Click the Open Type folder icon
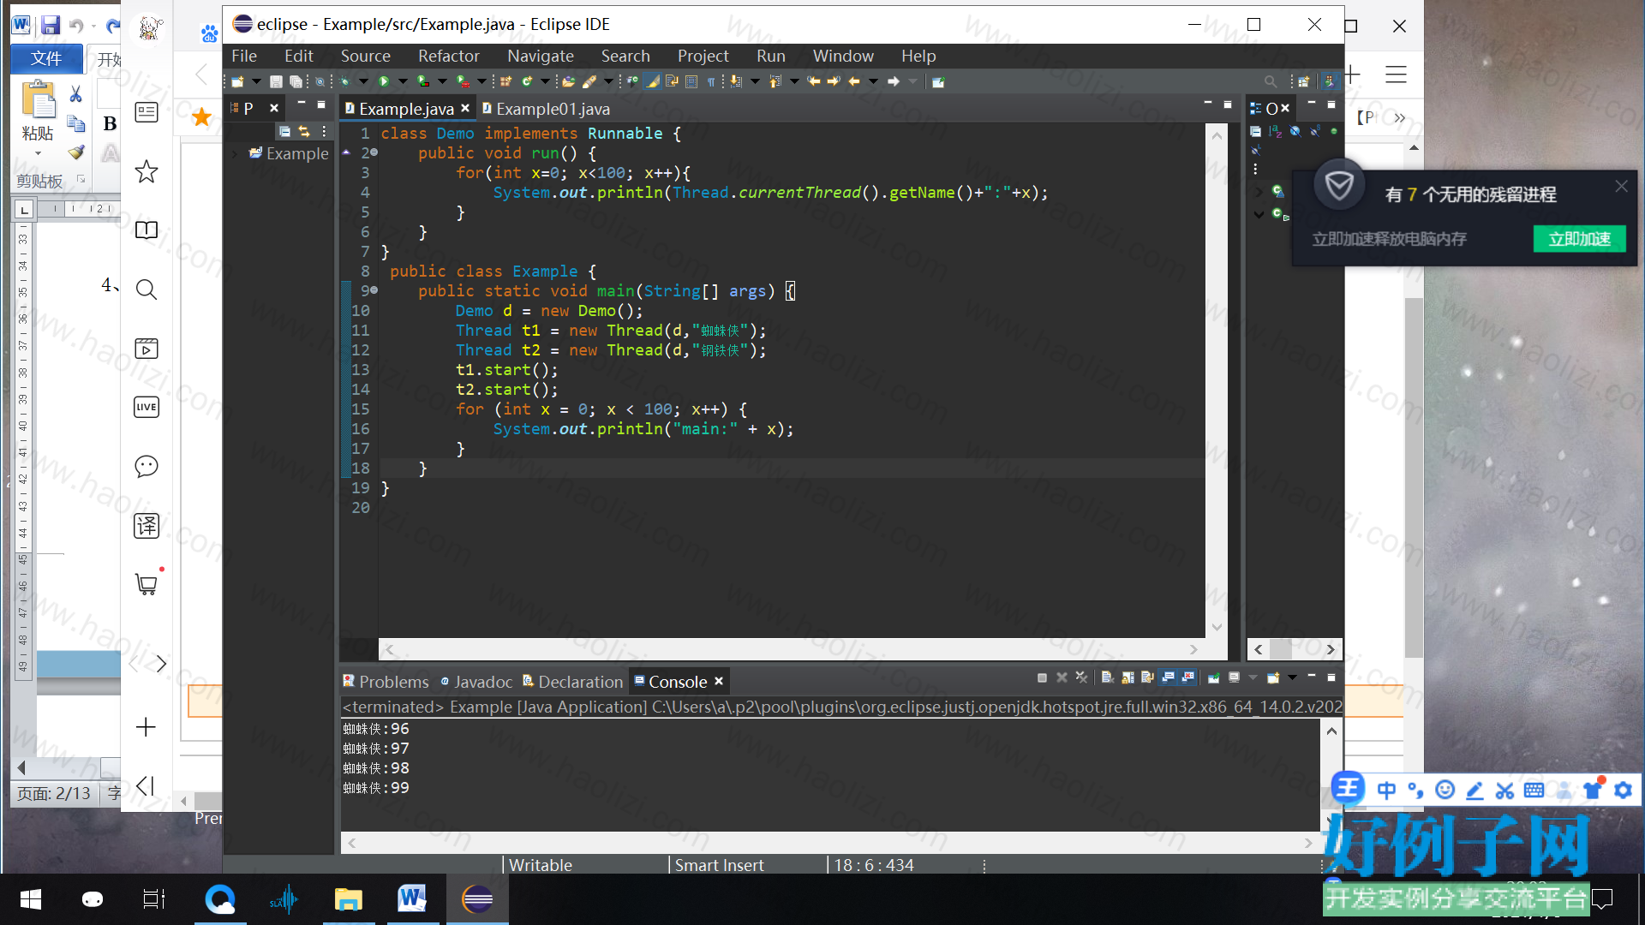1645x925 pixels. pos(568,81)
